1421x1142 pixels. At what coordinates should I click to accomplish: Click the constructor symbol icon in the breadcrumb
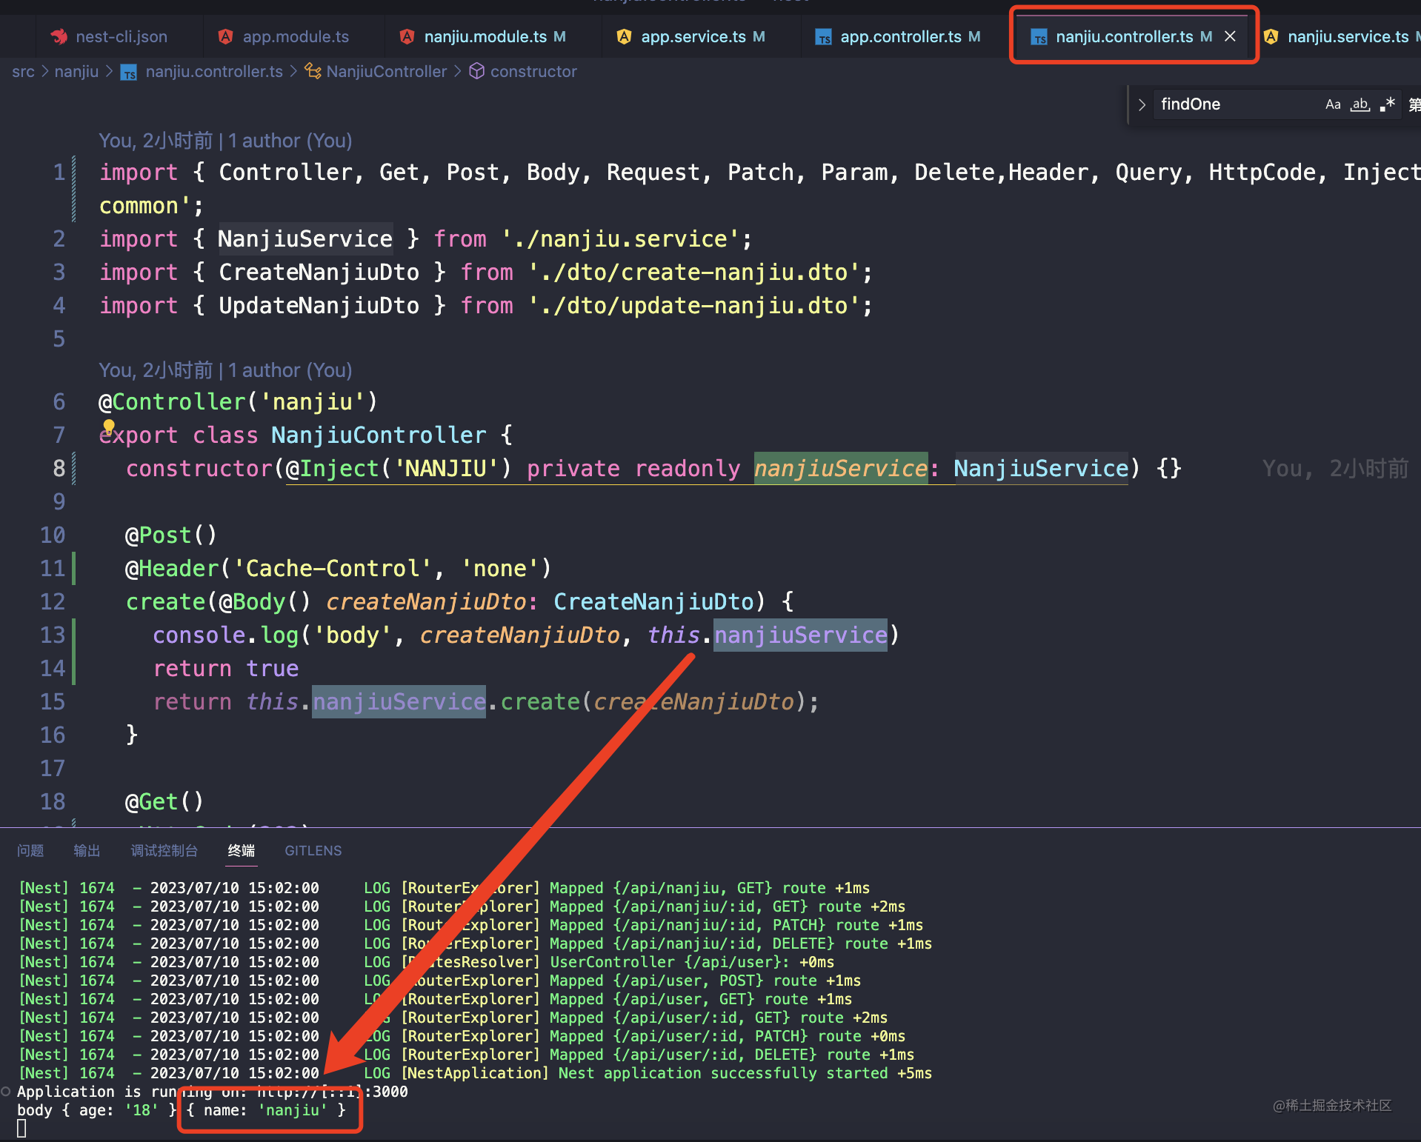[476, 71]
